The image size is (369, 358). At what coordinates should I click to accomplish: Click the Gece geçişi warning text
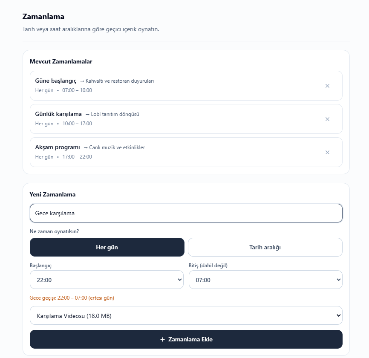pyautogui.click(x=72, y=298)
